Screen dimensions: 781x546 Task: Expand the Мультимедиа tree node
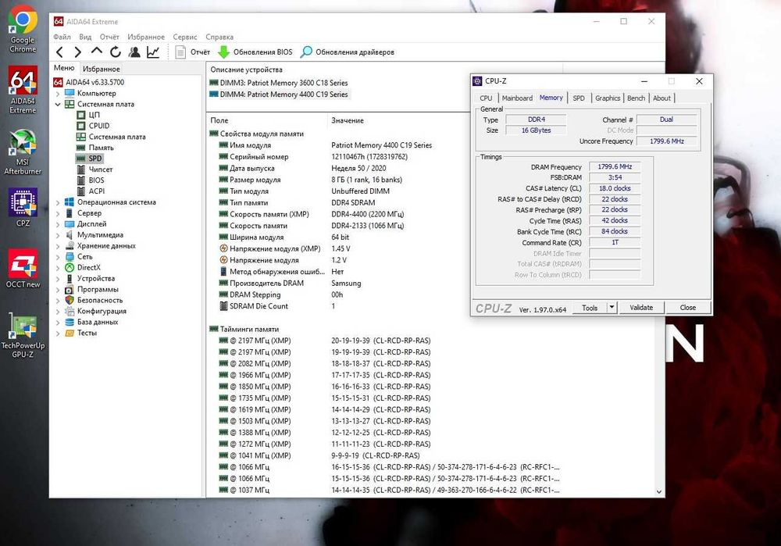tap(58, 236)
